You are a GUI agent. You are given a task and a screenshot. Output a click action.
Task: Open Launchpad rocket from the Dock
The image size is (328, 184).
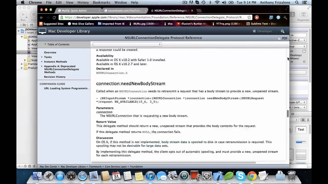(49, 176)
